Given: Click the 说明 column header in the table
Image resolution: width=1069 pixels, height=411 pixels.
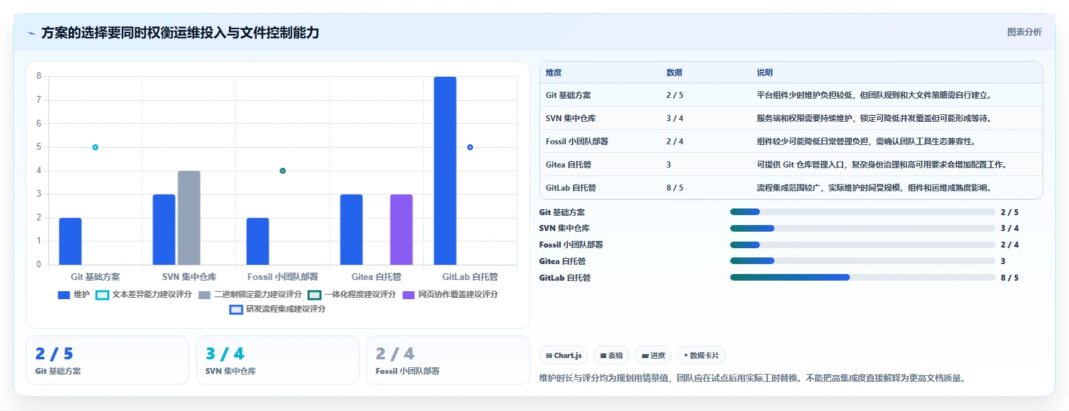Looking at the screenshot, I should 765,73.
